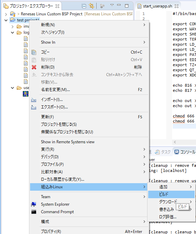This screenshot has width=196, height=234.
Task: Click the blue-yellow application file icon
Action: point(26,94)
